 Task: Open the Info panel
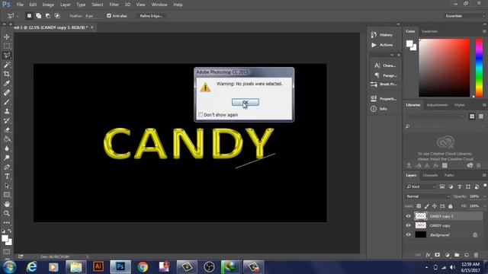pyautogui.click(x=379, y=109)
